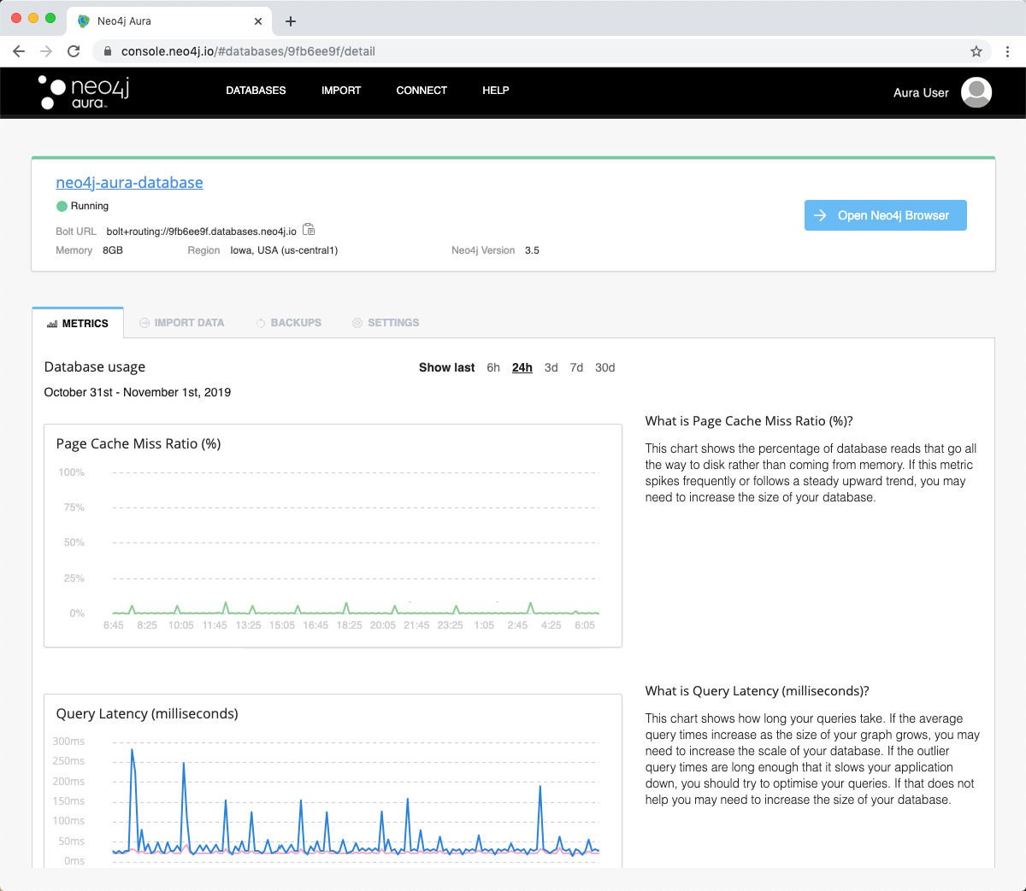The width and height of the screenshot is (1026, 891).
Task: Click the green Running status dot
Action: coord(62,206)
